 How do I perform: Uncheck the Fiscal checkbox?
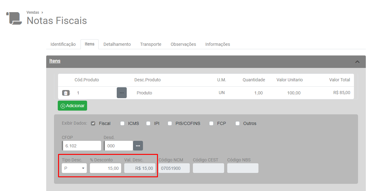point(93,123)
